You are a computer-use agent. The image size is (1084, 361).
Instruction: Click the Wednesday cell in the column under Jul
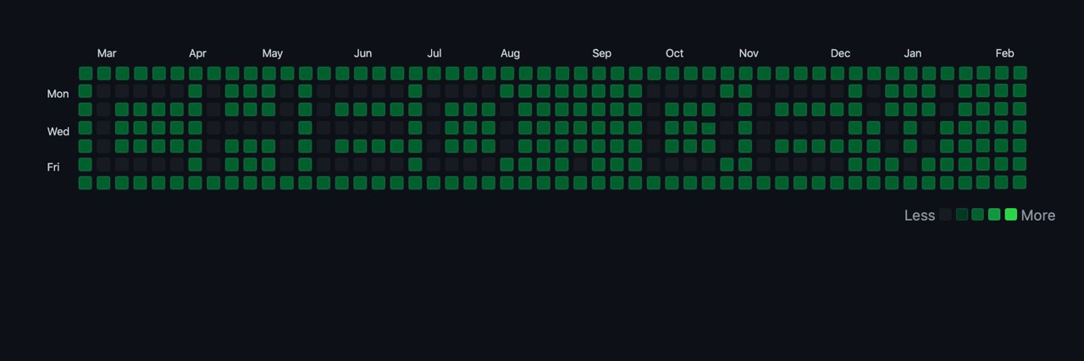pos(434,128)
